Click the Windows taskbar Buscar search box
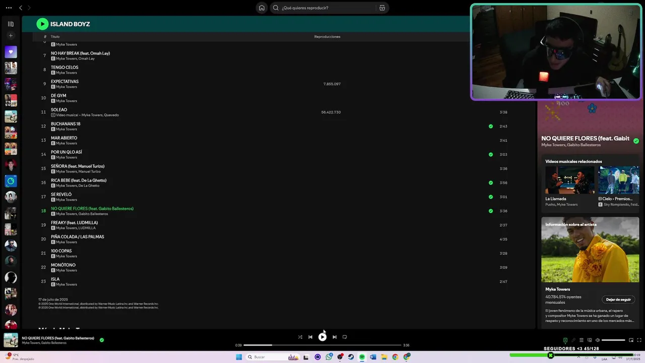This screenshot has height=363, width=645. [273, 357]
